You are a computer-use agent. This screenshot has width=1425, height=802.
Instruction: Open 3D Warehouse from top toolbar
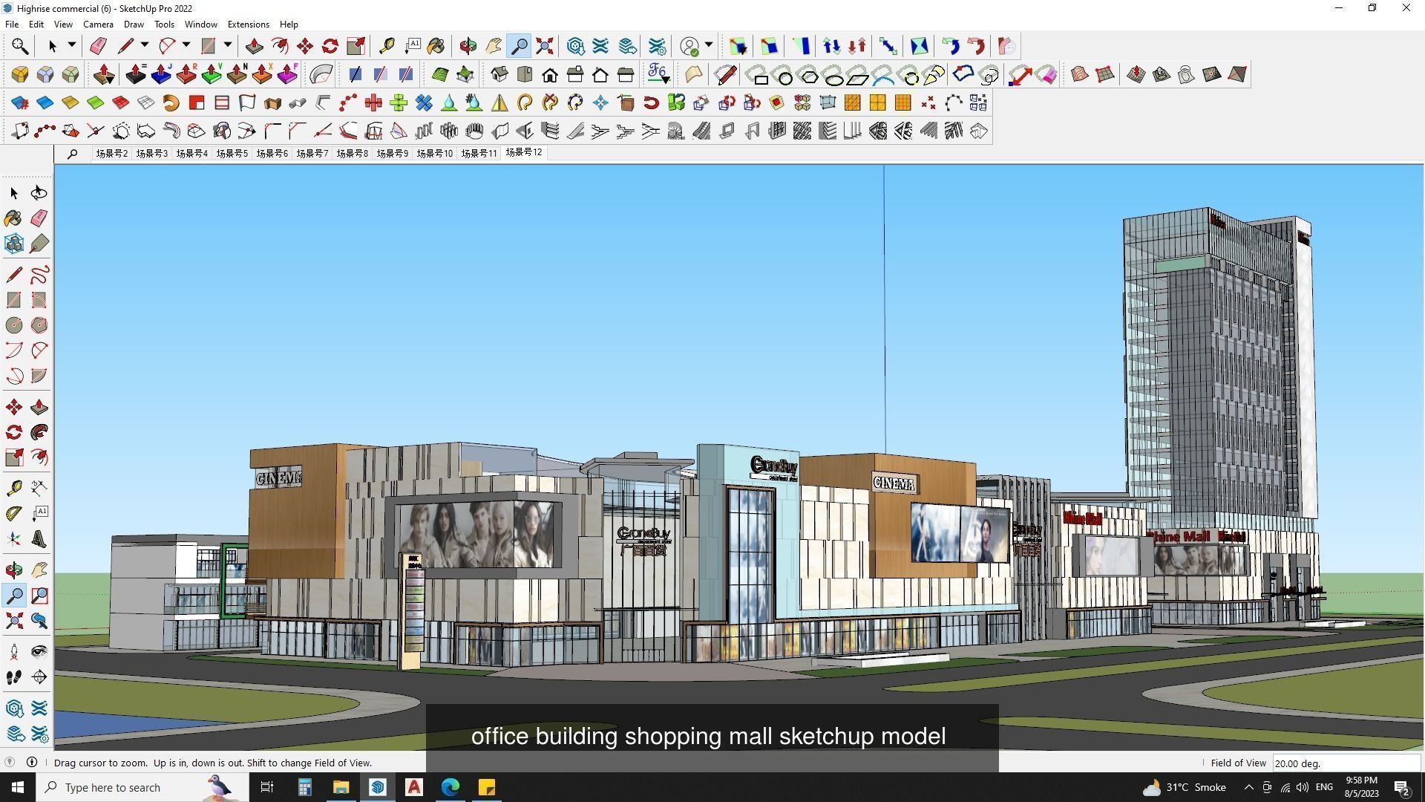[575, 46]
